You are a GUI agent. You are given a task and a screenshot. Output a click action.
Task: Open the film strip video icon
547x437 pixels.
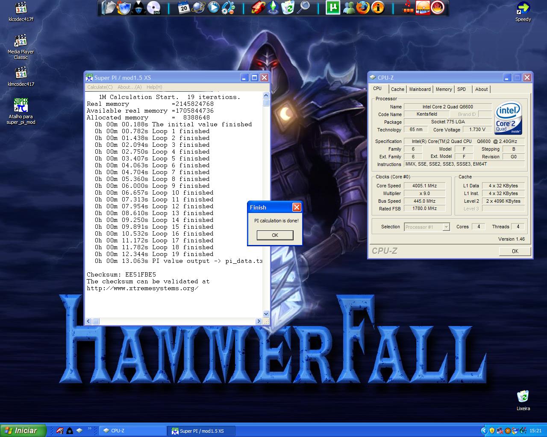409,7
